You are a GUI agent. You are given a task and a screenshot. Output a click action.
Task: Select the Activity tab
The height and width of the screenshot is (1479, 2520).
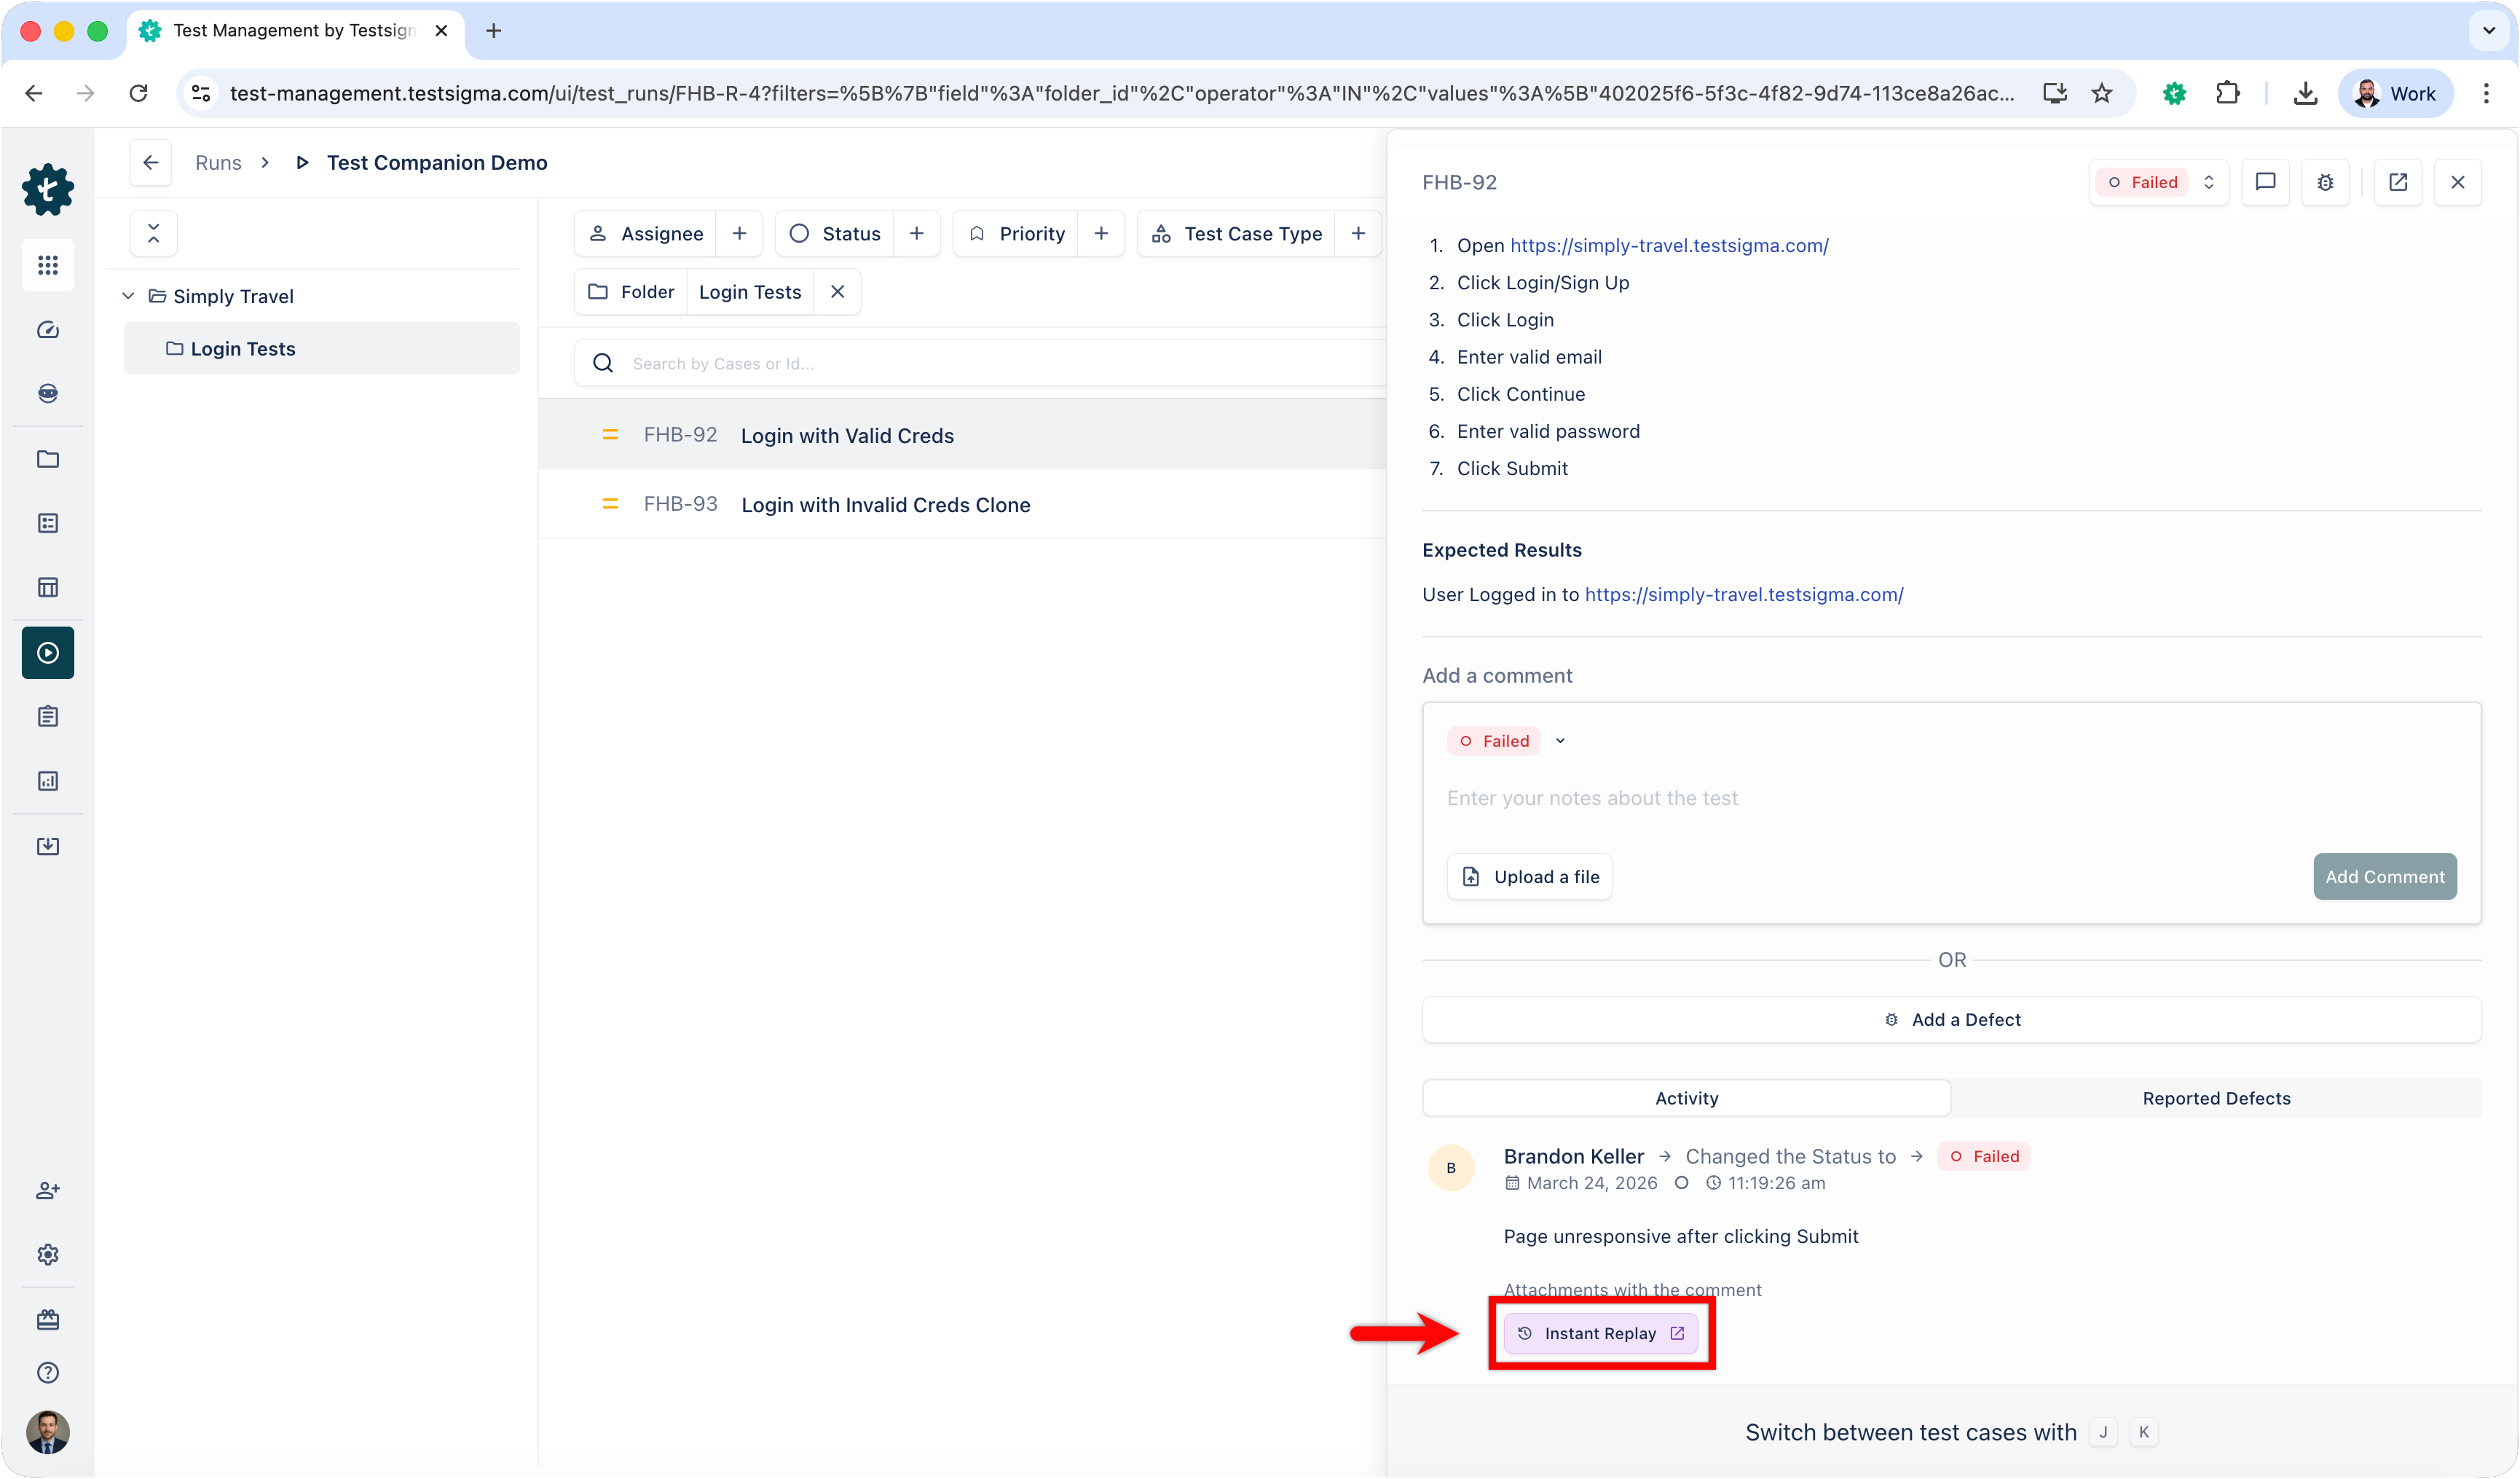coord(1686,1098)
